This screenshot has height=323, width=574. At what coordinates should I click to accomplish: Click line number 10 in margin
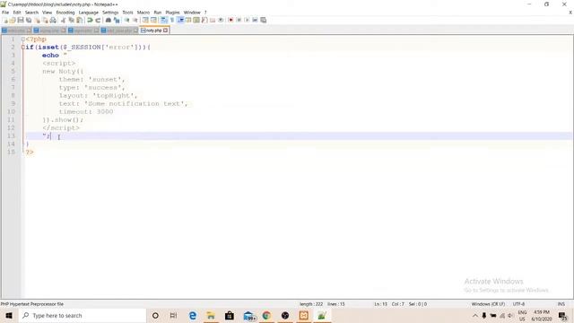point(11,111)
